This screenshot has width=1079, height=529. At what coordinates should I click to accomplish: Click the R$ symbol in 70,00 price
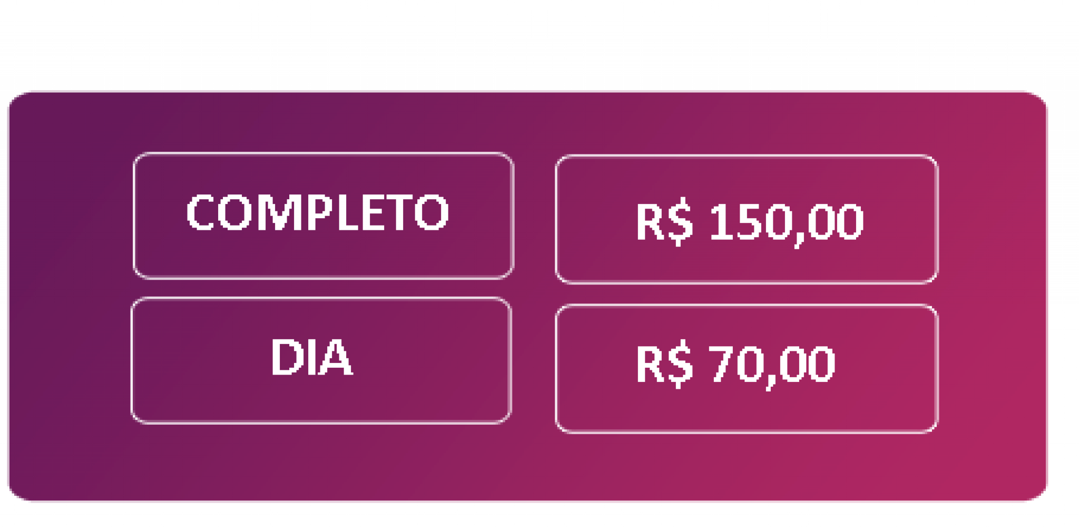click(664, 364)
